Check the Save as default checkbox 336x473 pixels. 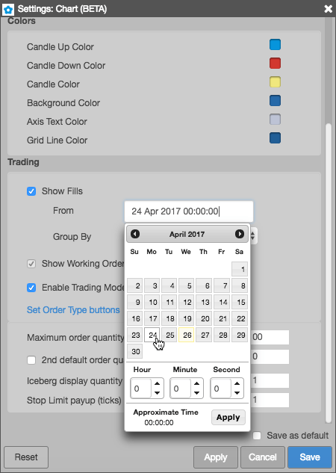click(257, 436)
